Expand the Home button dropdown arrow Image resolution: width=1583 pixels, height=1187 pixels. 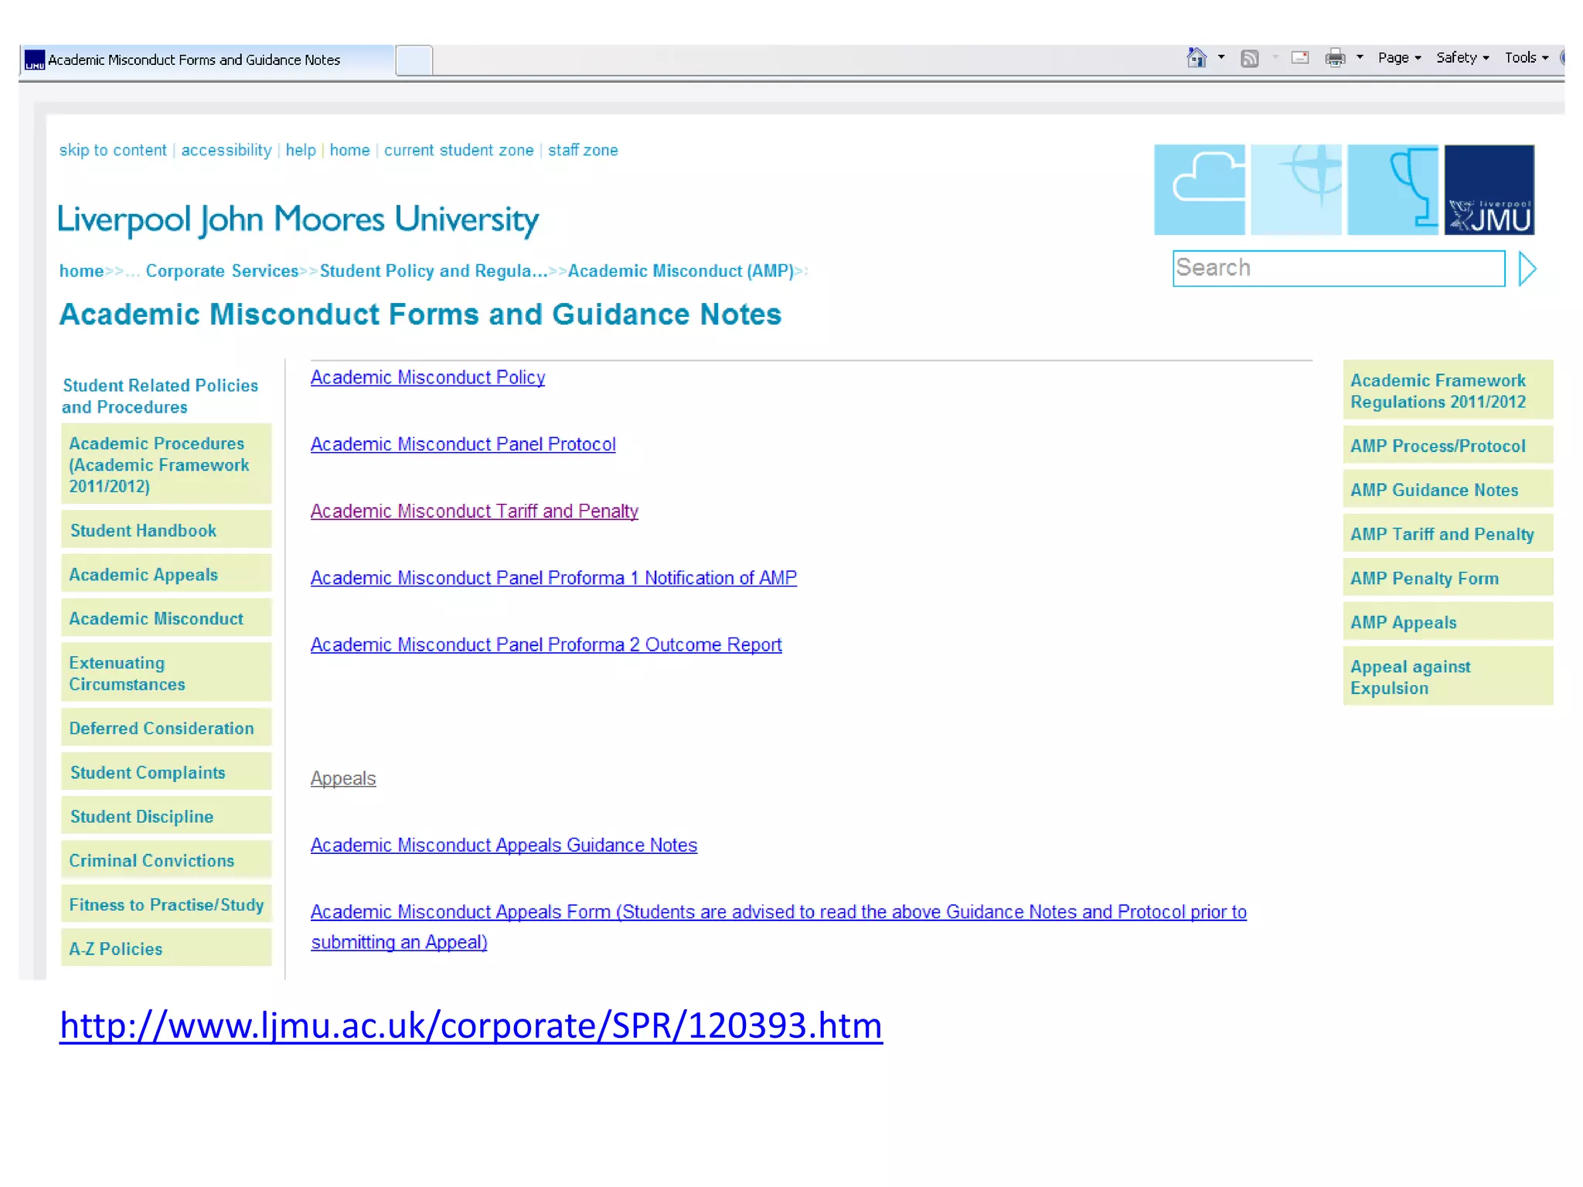(1221, 57)
